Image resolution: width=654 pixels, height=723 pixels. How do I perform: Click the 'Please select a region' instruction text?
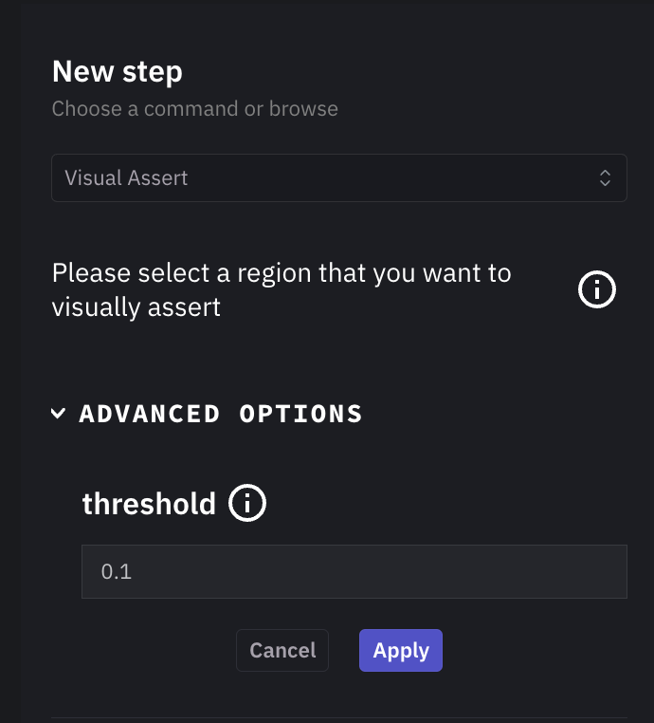point(282,273)
